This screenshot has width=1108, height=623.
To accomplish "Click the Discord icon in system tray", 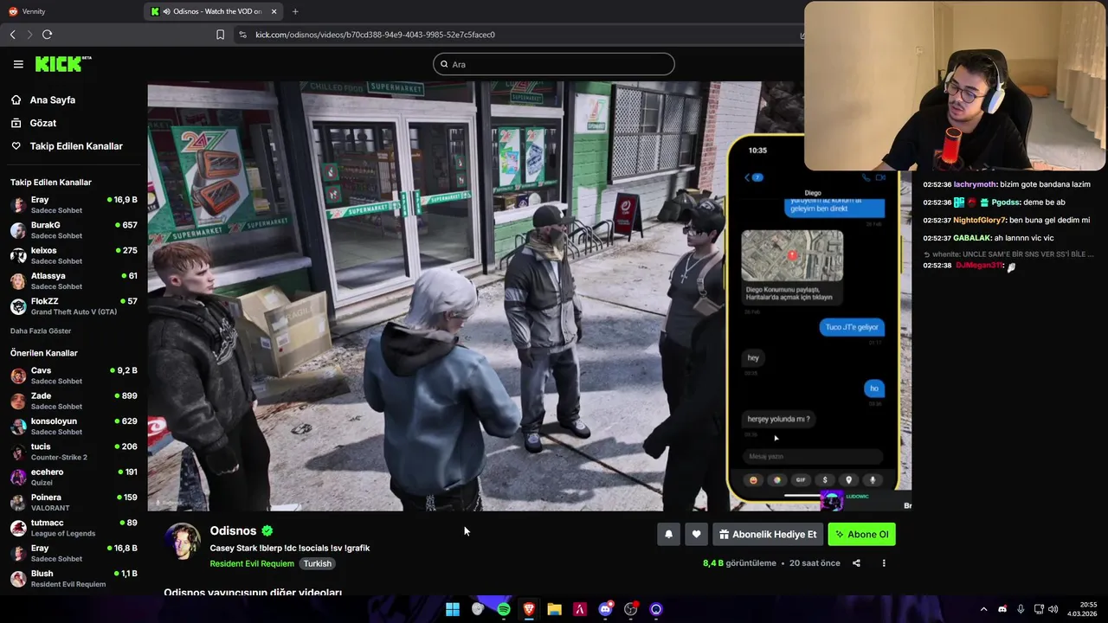I will click(x=1002, y=609).
